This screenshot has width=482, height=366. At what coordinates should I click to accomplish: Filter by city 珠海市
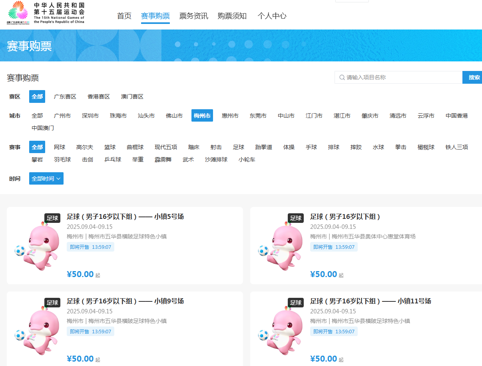[x=118, y=116]
